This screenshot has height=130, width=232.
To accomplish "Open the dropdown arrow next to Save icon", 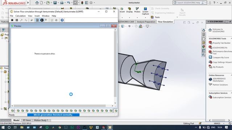I will 58,3.
